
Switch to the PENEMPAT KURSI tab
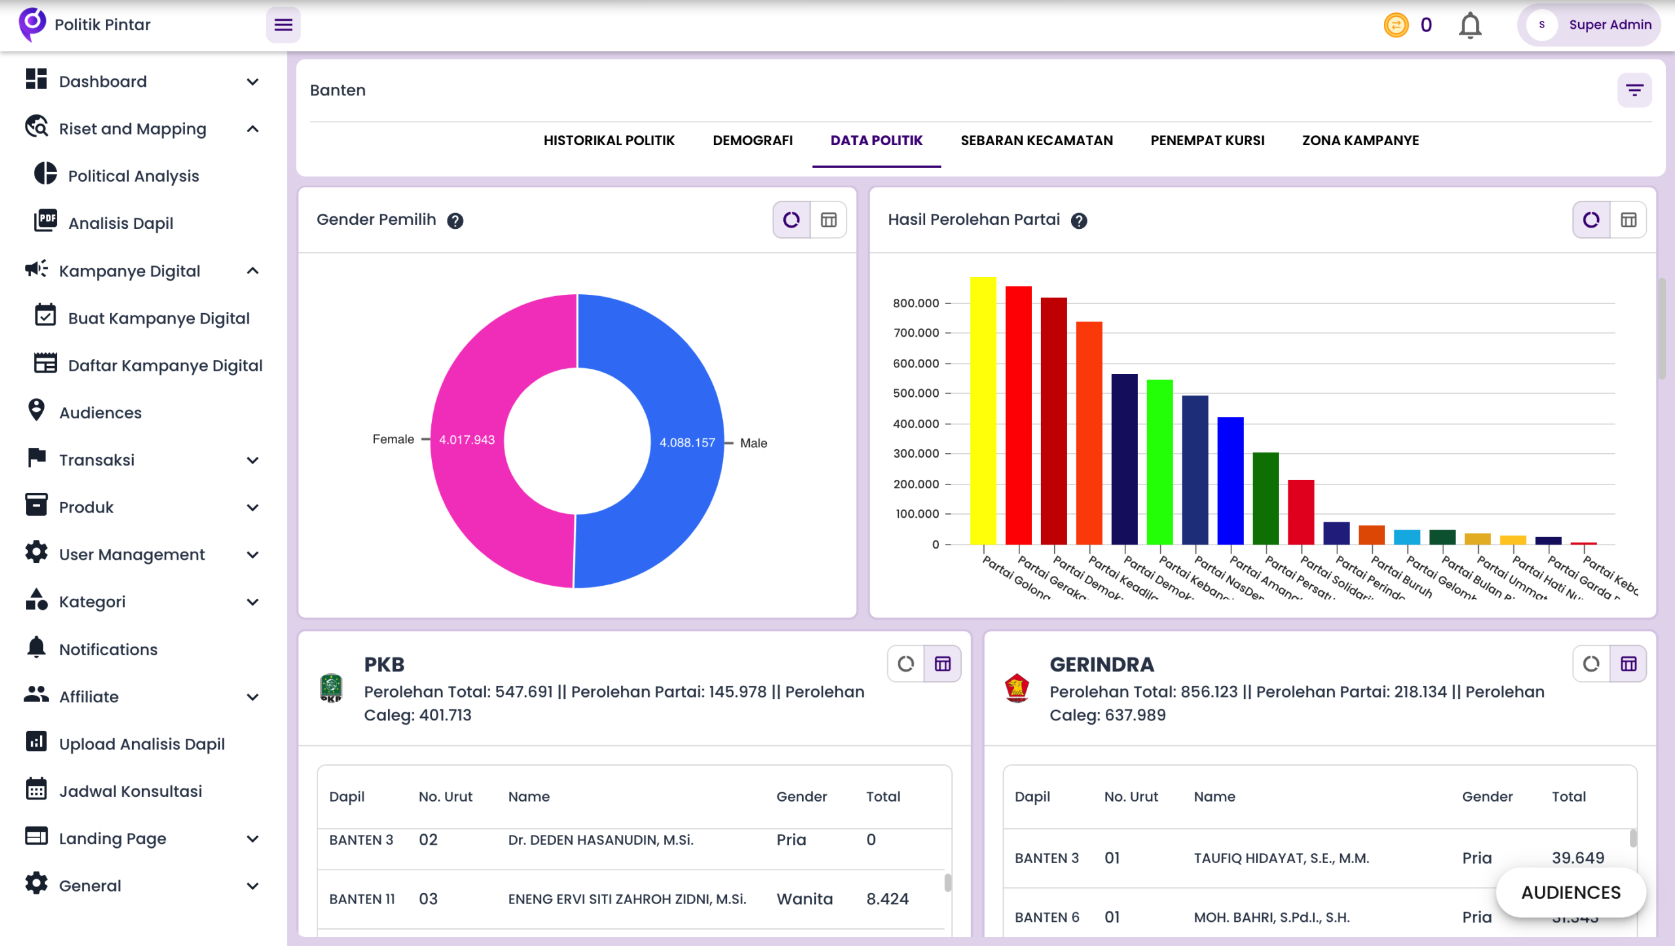coord(1207,141)
